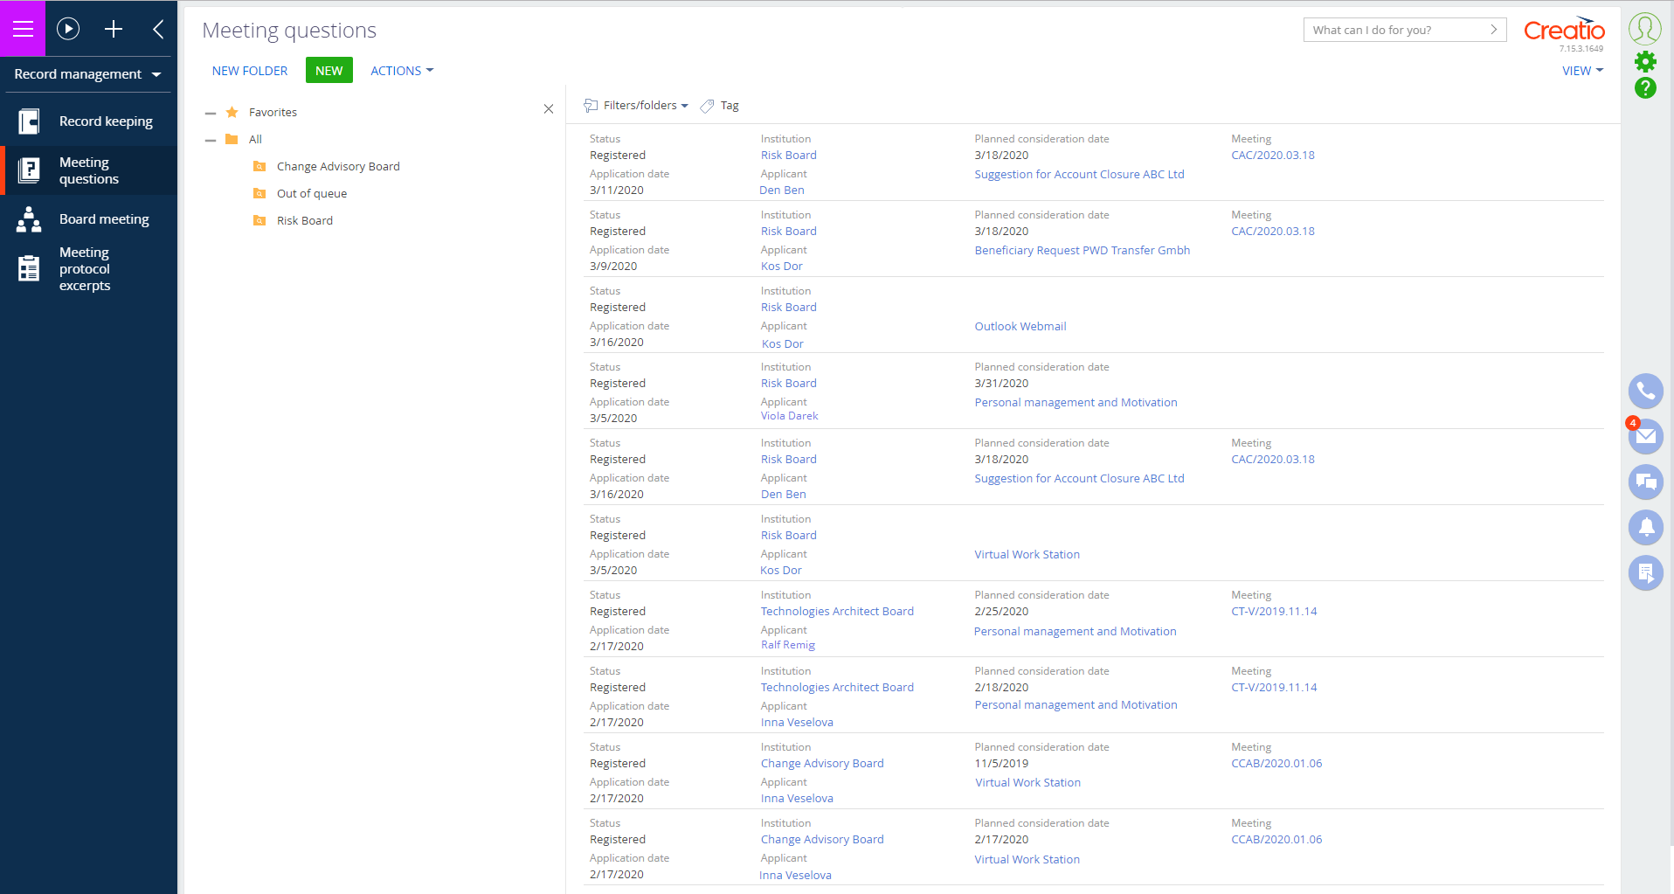The image size is (1674, 894).
Task: Open applicant Ralf Remig
Action: [788, 645]
